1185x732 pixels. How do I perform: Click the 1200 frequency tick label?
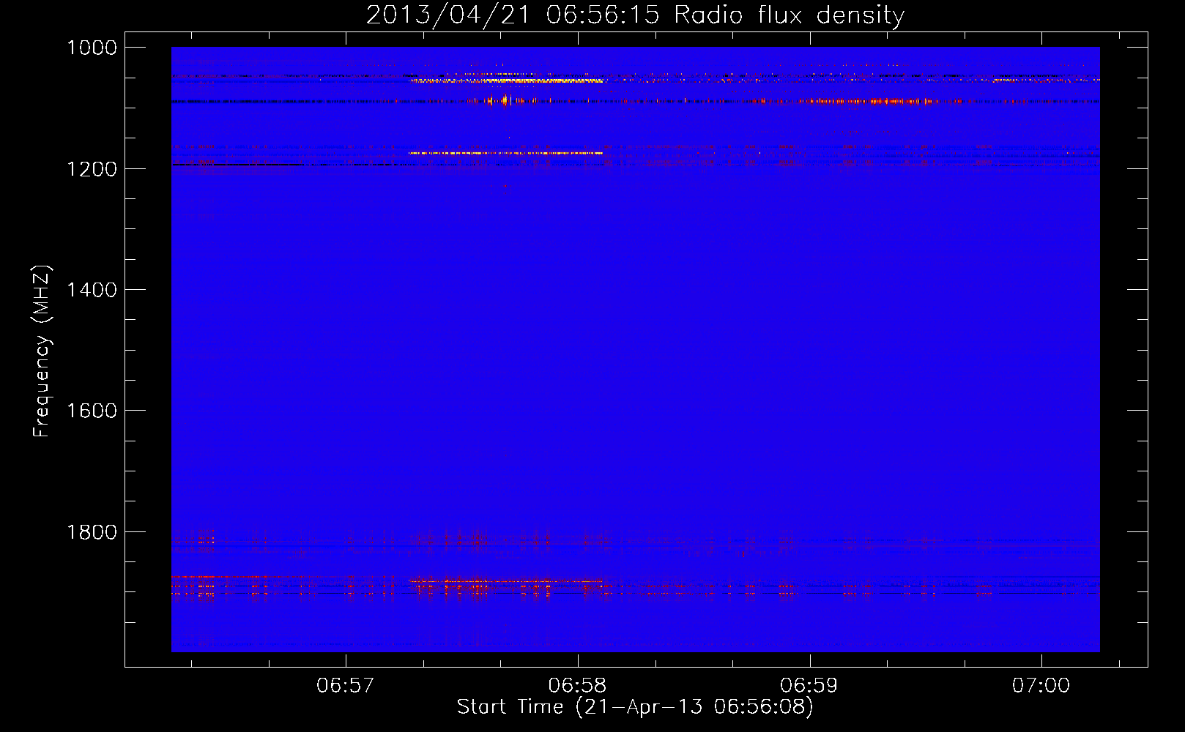[92, 169]
